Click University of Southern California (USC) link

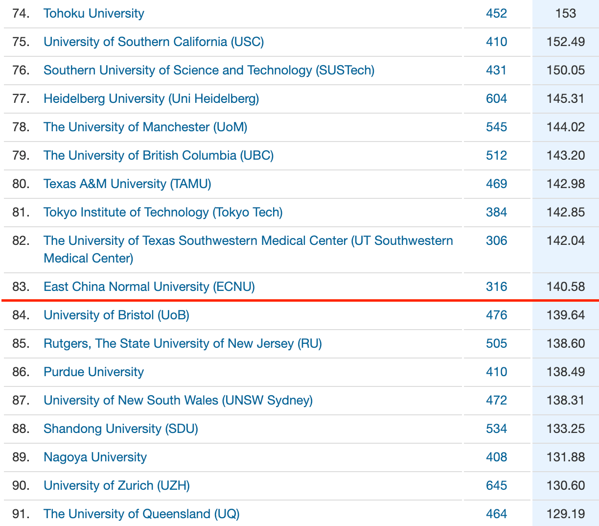[x=154, y=42]
